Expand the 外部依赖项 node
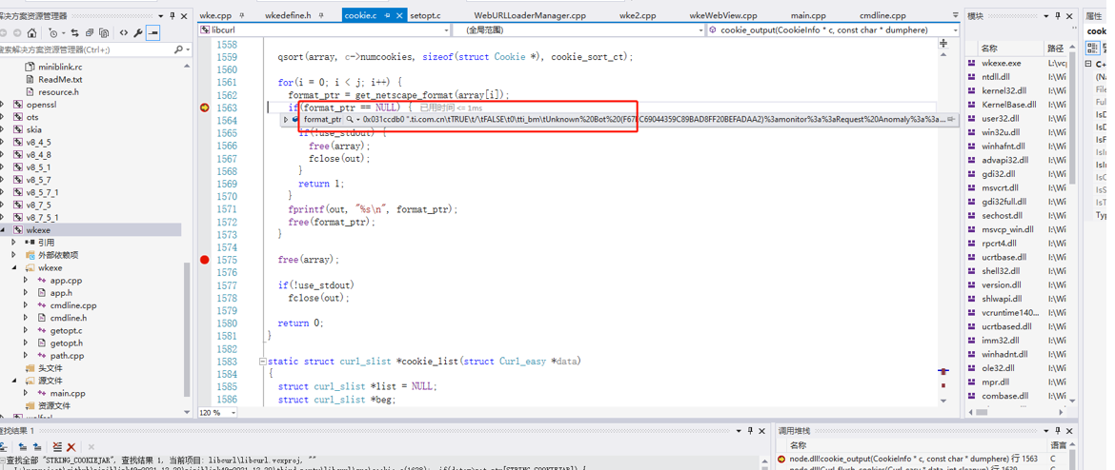Viewport: 1115px width, 470px height. coord(14,256)
